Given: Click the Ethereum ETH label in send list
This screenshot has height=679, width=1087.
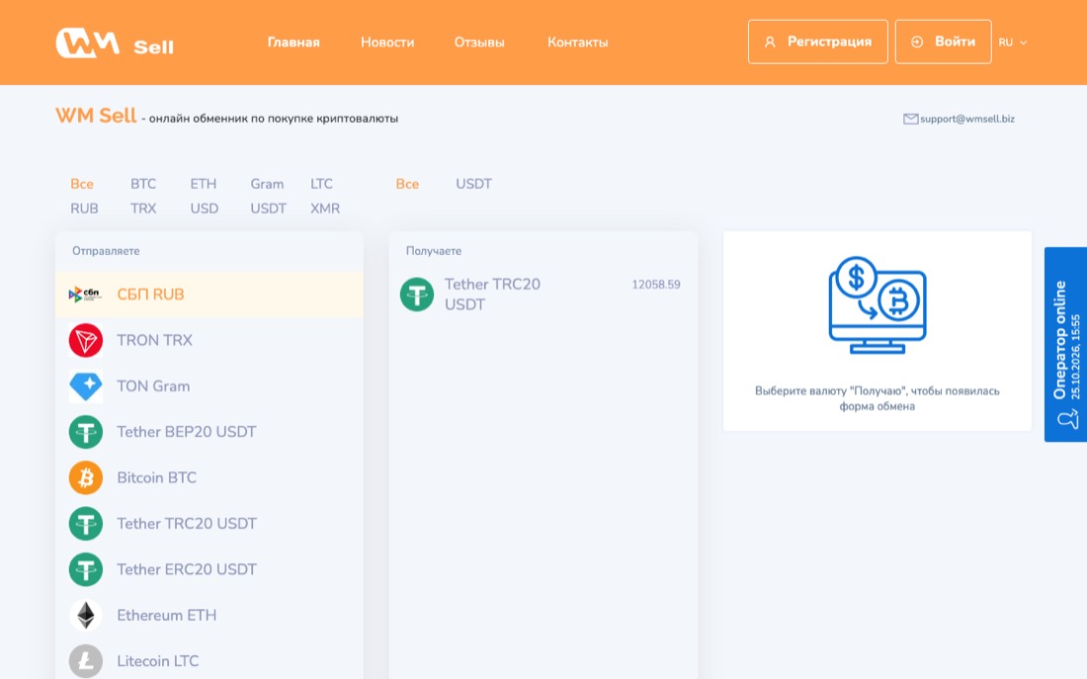Looking at the screenshot, I should pyautogui.click(x=166, y=615).
